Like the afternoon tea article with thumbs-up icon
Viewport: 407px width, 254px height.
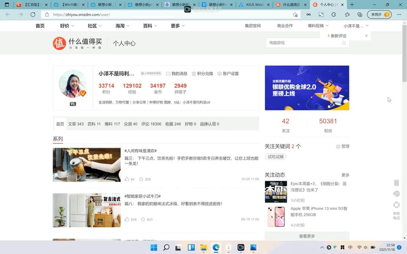(x=128, y=179)
